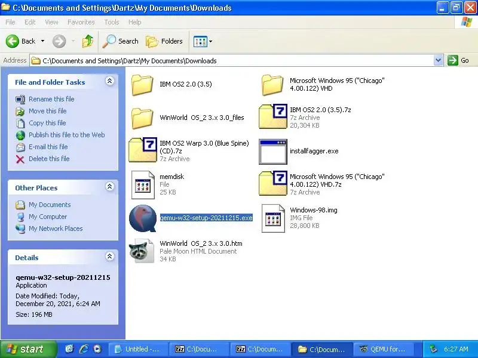The width and height of the screenshot is (478, 358).
Task: Select the installfagger.exe icon
Action: (273, 152)
